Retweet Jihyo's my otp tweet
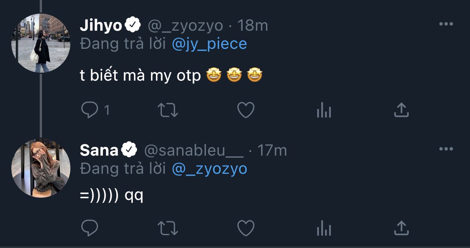 167,110
